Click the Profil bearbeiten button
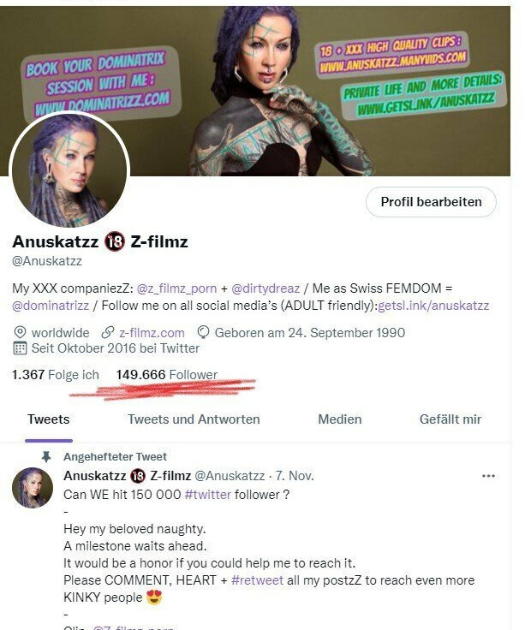525x630 pixels. [x=431, y=202]
